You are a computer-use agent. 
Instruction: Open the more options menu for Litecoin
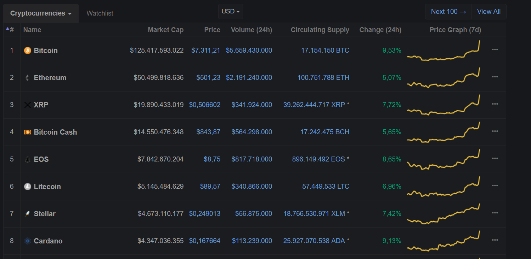tap(495, 186)
